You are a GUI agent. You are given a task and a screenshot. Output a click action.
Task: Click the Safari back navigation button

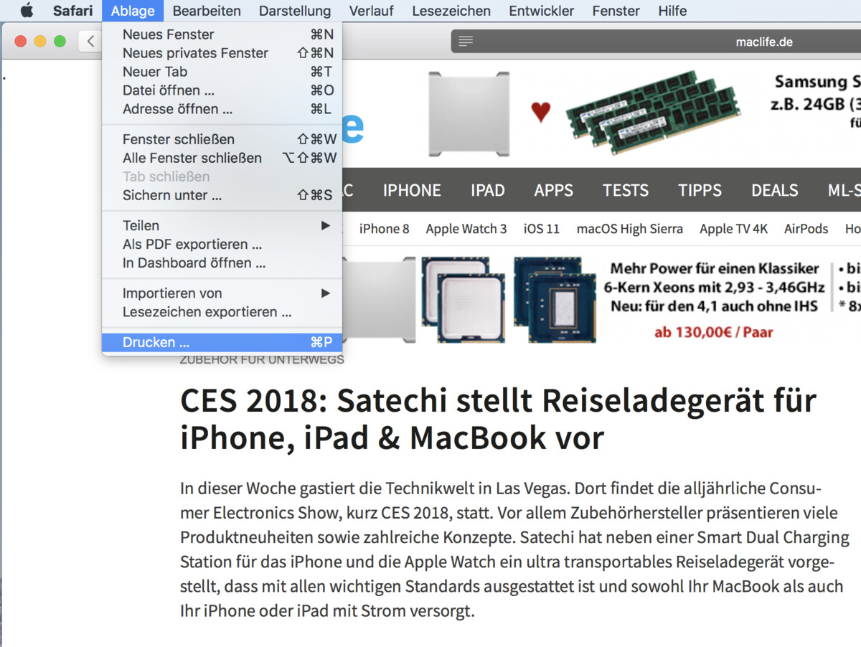click(90, 41)
